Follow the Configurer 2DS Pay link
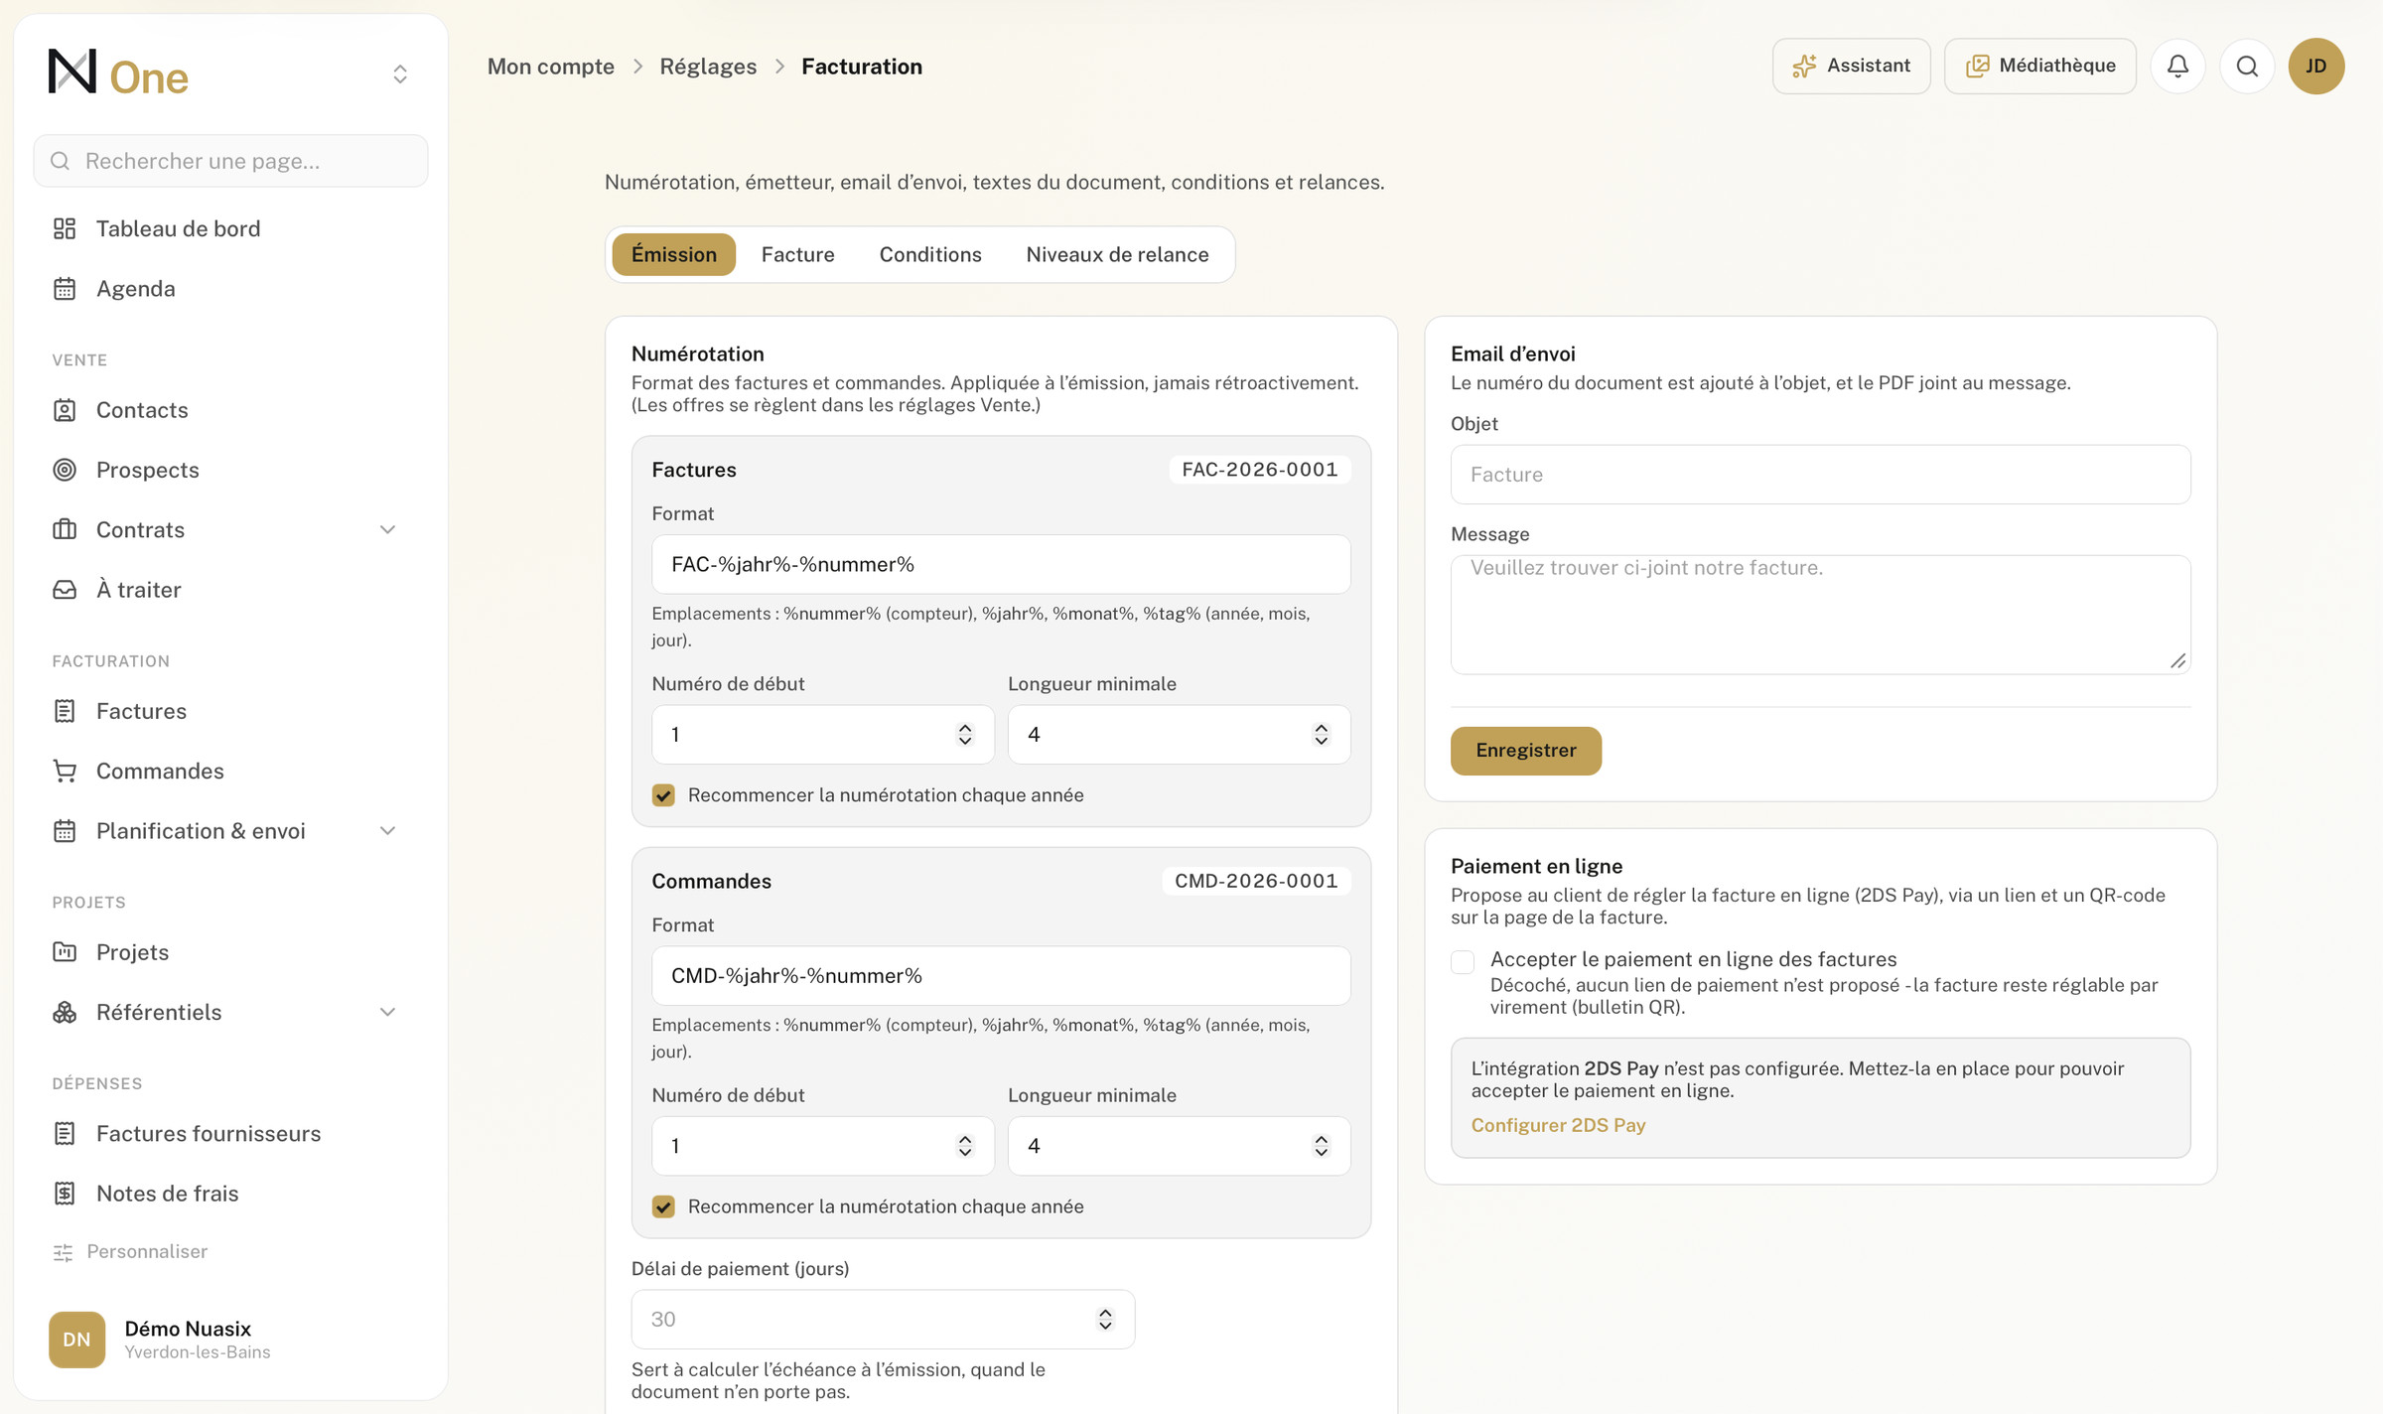 pos(1558,1125)
